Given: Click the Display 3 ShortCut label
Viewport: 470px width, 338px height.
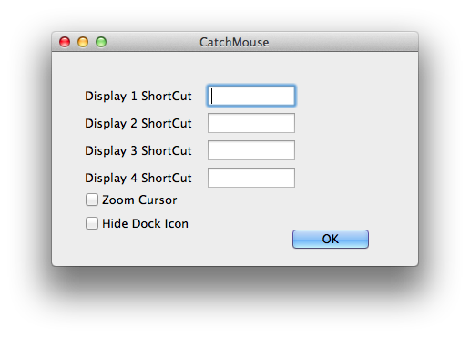Looking at the screenshot, I should pos(138,151).
